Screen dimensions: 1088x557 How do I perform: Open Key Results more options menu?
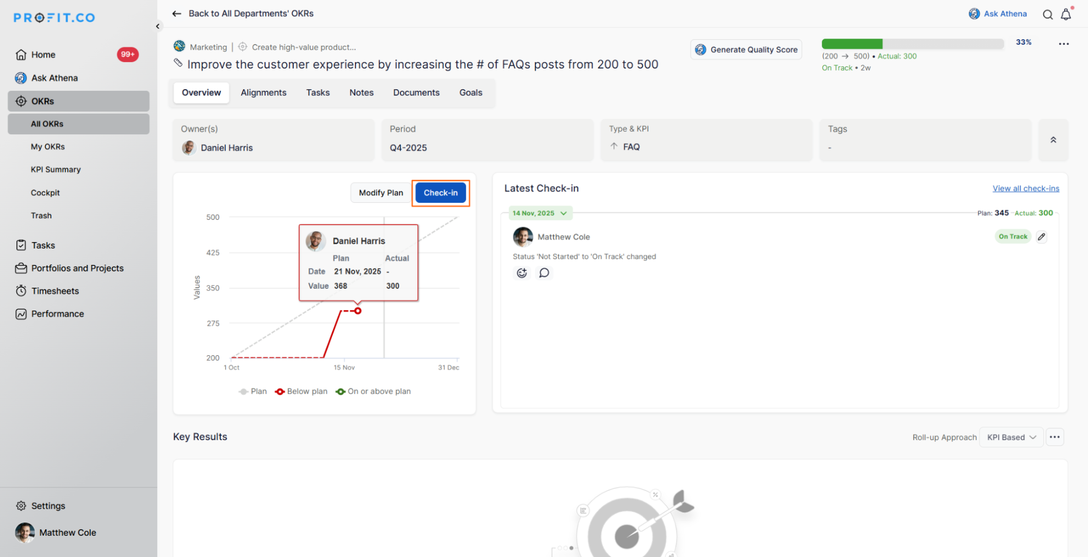(1055, 437)
